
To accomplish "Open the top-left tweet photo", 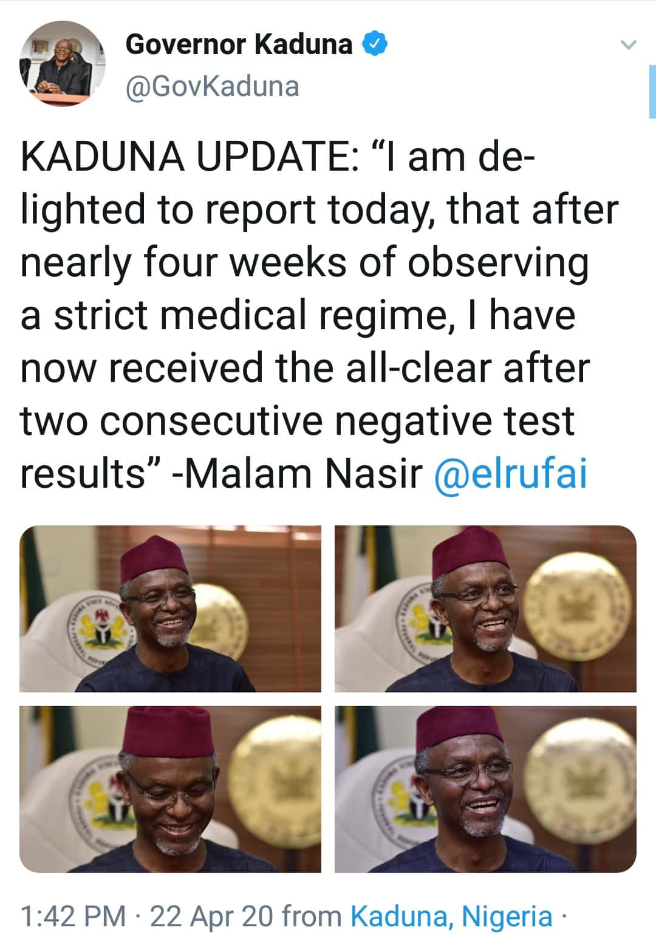I will (x=170, y=609).
